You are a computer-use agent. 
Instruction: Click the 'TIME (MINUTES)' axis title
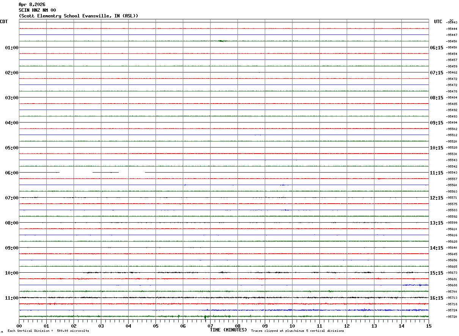pyautogui.click(x=228, y=330)
